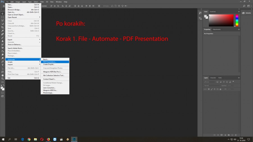
Task: Pick a color in the Color panel field
Action: [221, 20]
